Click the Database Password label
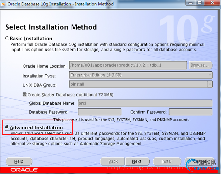This screenshot has height=174, width=221. pyautogui.click(x=49, y=112)
